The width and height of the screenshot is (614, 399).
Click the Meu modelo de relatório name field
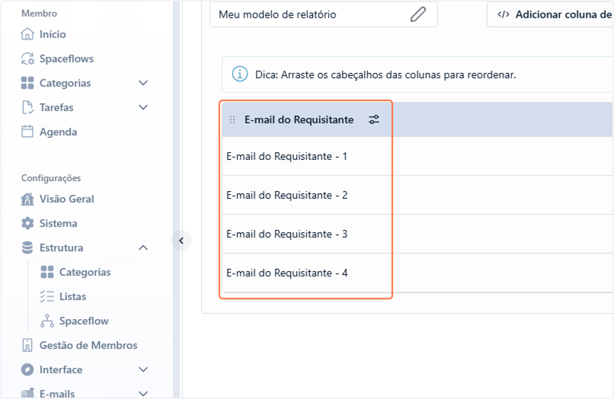(323, 14)
